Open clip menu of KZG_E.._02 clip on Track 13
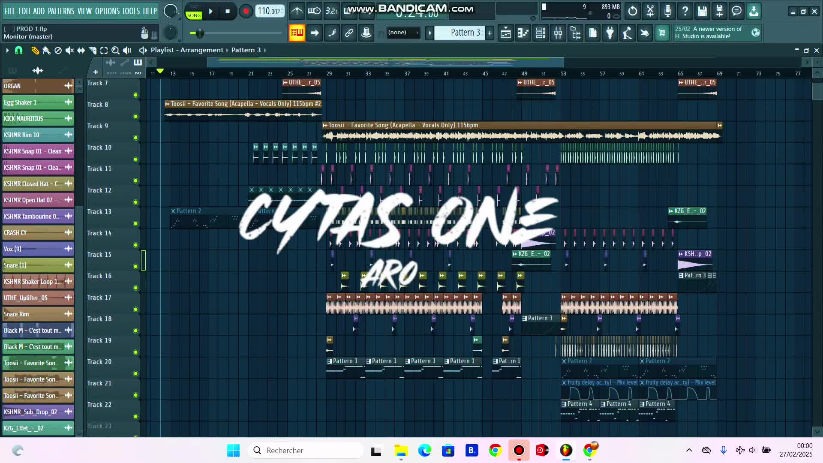 (671, 211)
